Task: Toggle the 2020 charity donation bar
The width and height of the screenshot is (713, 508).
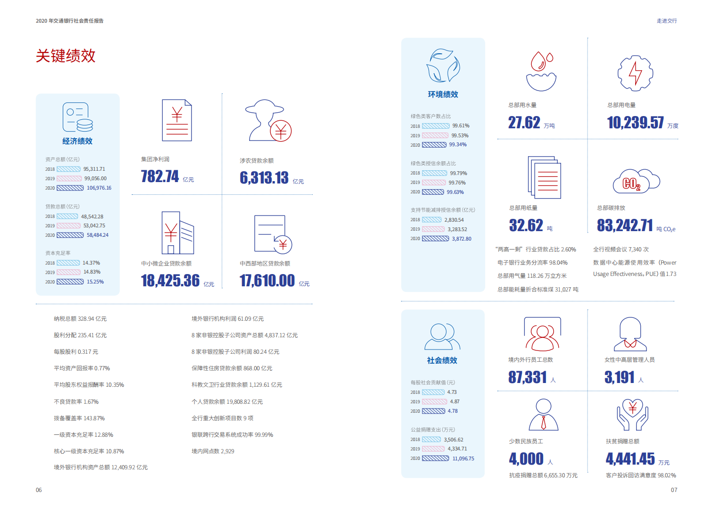Action: pyautogui.click(x=434, y=458)
